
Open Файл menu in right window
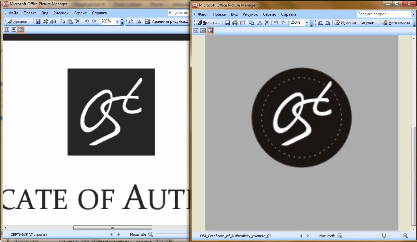coord(203,14)
